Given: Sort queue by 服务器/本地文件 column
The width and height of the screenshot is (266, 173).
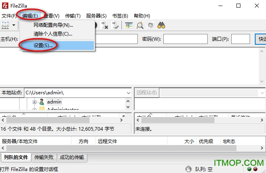Looking at the screenshot, I should [36, 141].
